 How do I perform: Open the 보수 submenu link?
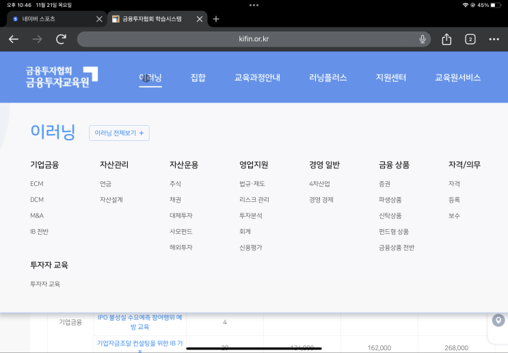[454, 215]
